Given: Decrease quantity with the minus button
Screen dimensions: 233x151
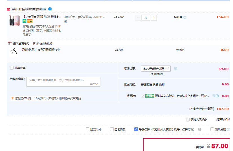Looking at the screenshot, I should (x=138, y=18).
